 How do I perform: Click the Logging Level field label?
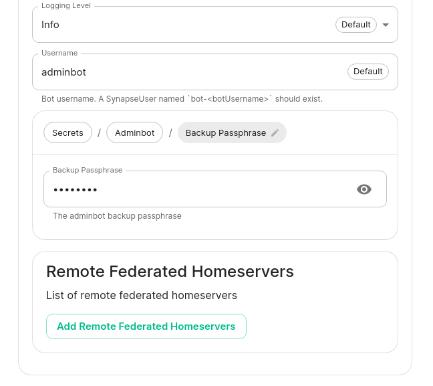click(66, 6)
